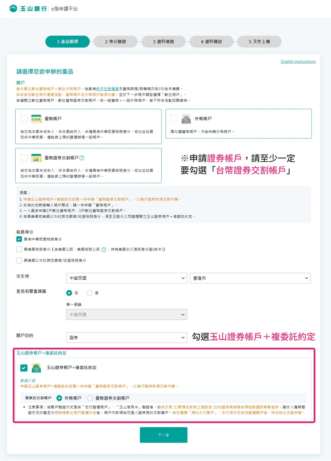The width and height of the screenshot is (331, 461).
Task: Open the 第一國籍 dropdown
Action: (127, 314)
